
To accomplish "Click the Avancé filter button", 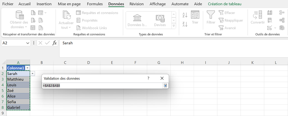I will [227, 28].
